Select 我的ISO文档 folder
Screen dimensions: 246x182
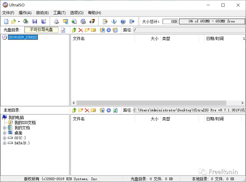click(x=25, y=122)
